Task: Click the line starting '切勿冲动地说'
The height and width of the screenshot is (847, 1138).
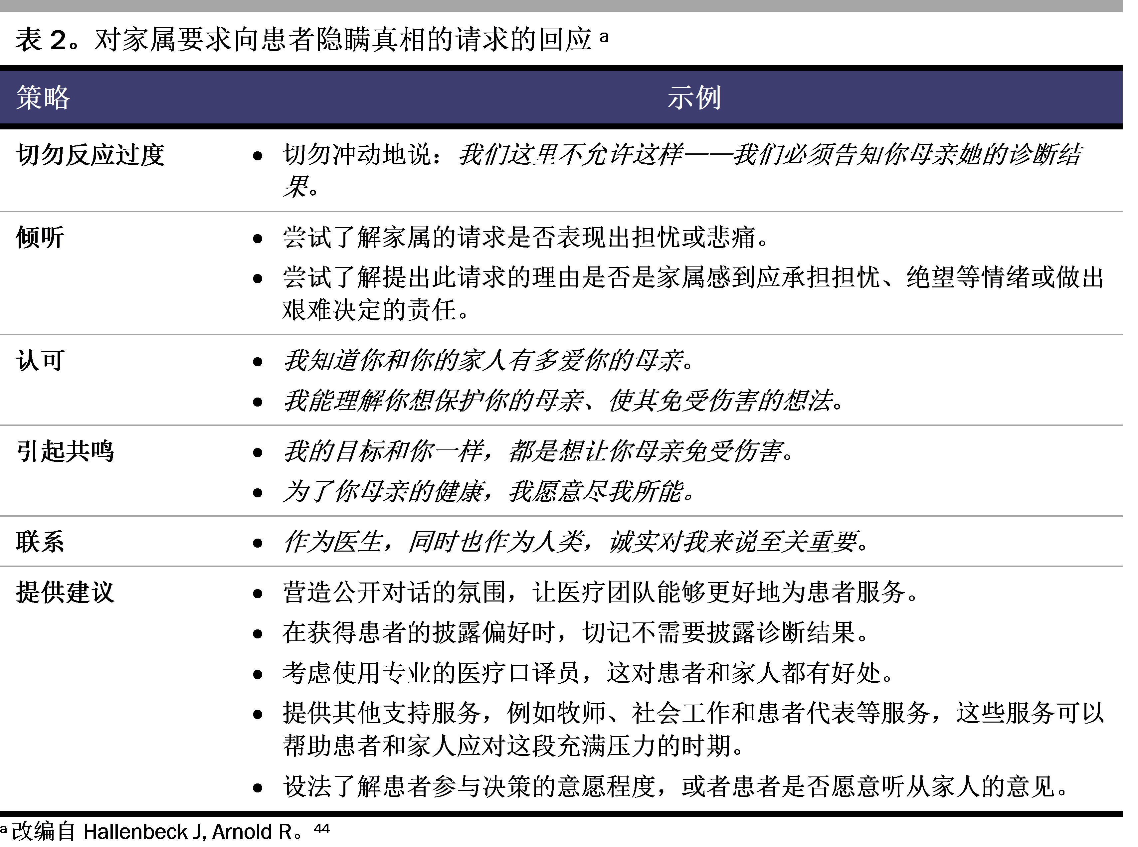Action: [x=682, y=155]
